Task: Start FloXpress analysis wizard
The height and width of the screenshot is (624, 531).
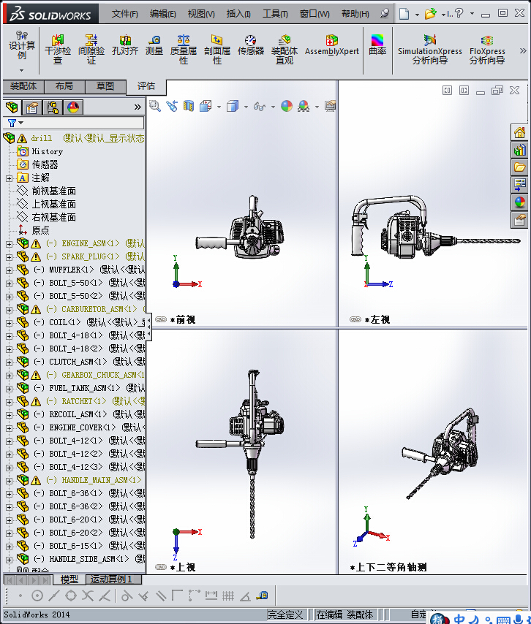Action: click(x=487, y=50)
